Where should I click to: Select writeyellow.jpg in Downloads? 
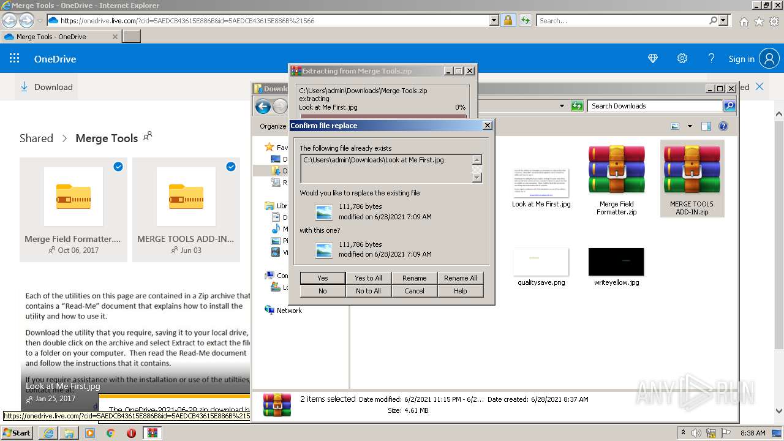(616, 267)
